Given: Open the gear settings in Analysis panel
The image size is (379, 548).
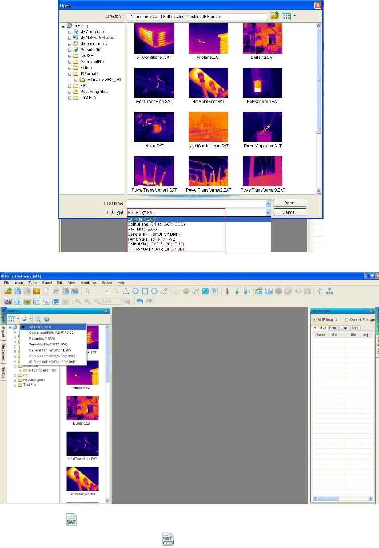Looking at the screenshot, I should coord(46,318).
